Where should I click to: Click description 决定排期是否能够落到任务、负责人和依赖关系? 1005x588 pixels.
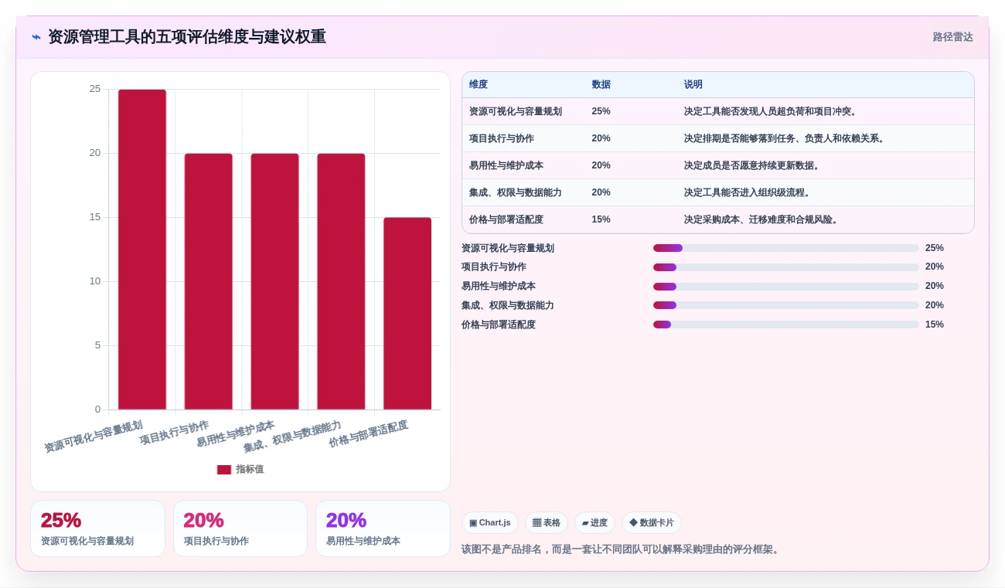[x=785, y=138]
